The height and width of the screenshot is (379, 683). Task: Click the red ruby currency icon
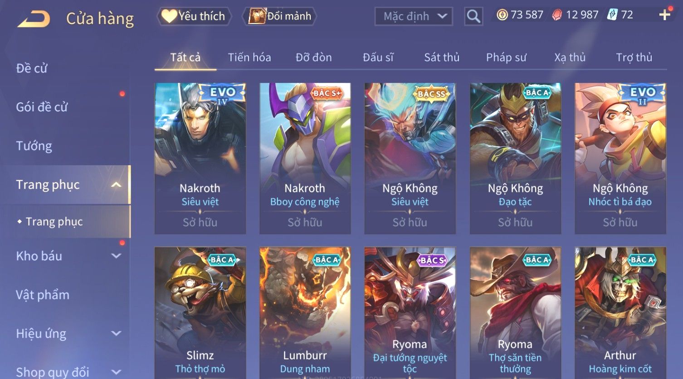[557, 15]
